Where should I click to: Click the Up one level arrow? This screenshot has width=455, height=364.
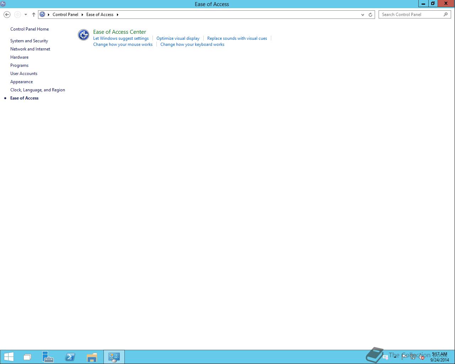pyautogui.click(x=34, y=15)
